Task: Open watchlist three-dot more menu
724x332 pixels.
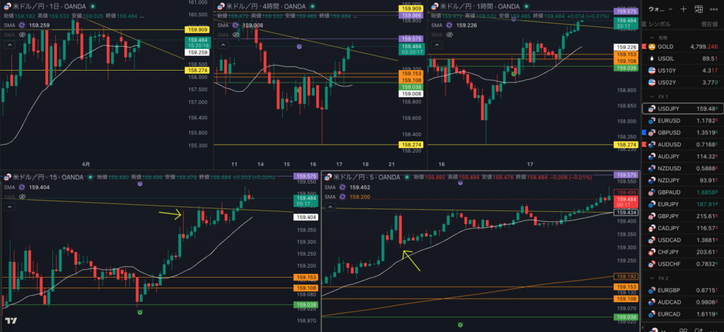Action: [x=716, y=9]
